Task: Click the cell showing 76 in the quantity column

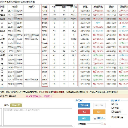Action: point(45,76)
